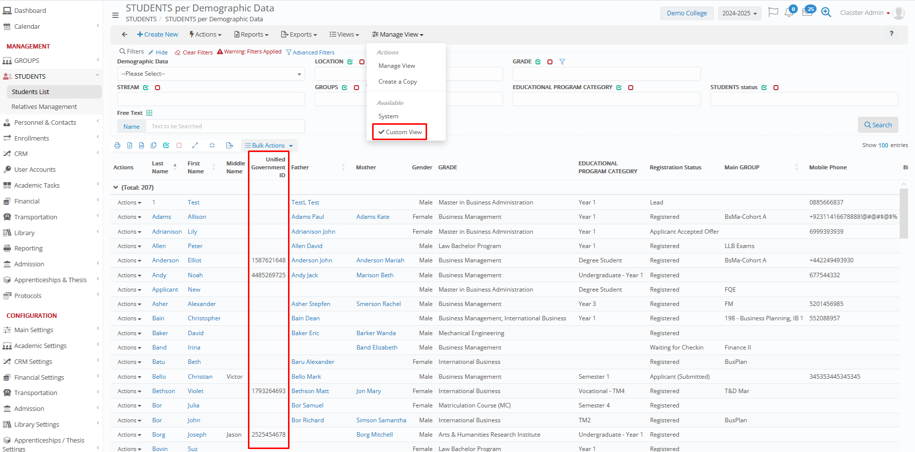
Task: Select Create a Copy menu option
Action: click(397, 82)
